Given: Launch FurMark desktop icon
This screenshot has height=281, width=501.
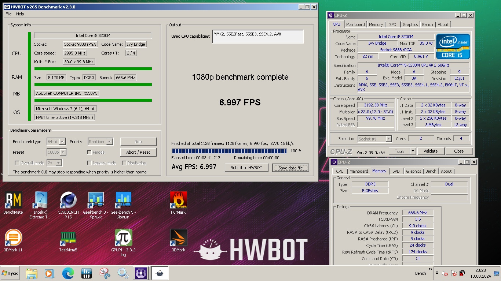Looking at the screenshot, I should (178, 203).
